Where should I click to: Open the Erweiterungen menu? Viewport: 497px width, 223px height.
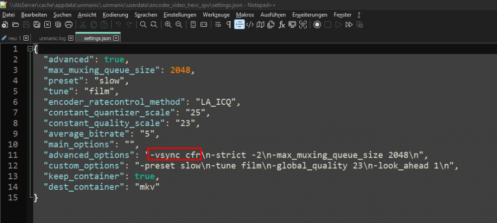(x=310, y=15)
